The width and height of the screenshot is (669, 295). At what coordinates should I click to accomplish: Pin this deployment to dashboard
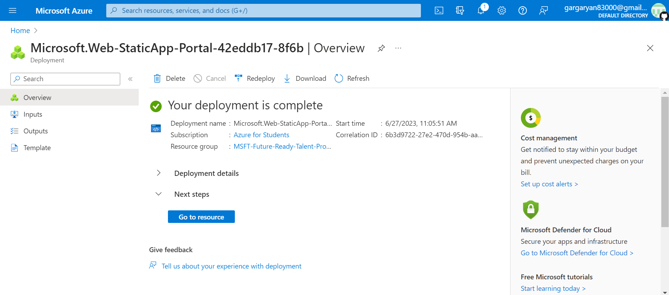coord(381,48)
